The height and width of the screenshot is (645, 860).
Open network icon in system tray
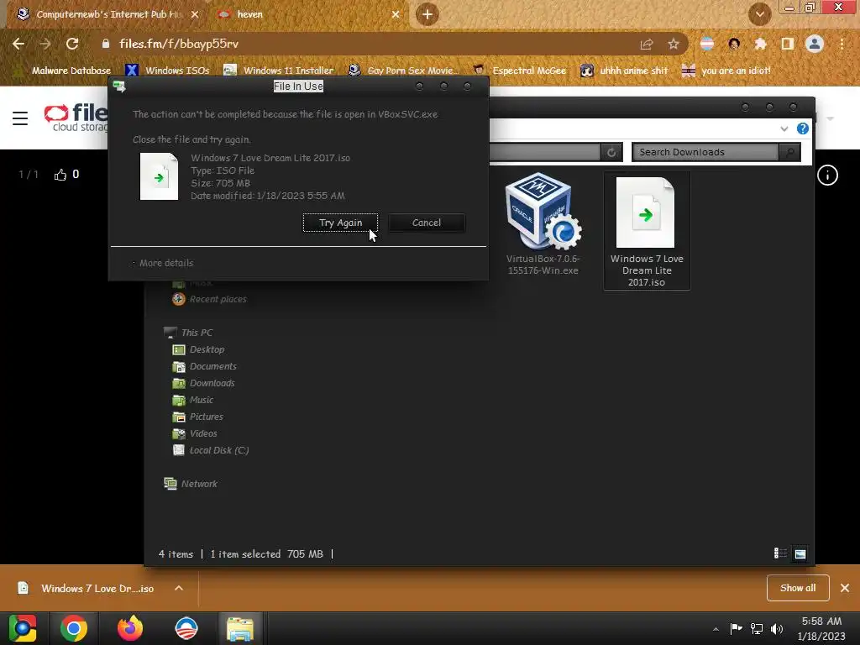point(757,629)
